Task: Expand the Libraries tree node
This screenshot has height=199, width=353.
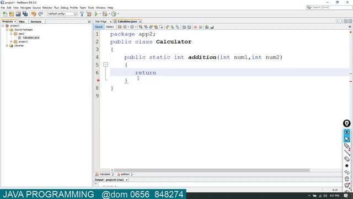Action: coord(7,45)
